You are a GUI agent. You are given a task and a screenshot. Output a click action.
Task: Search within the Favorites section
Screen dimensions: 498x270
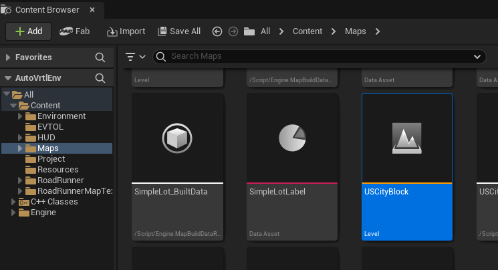100,57
